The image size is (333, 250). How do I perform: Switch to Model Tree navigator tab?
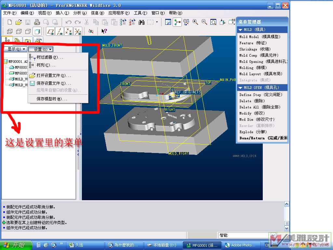click(x=7, y=39)
